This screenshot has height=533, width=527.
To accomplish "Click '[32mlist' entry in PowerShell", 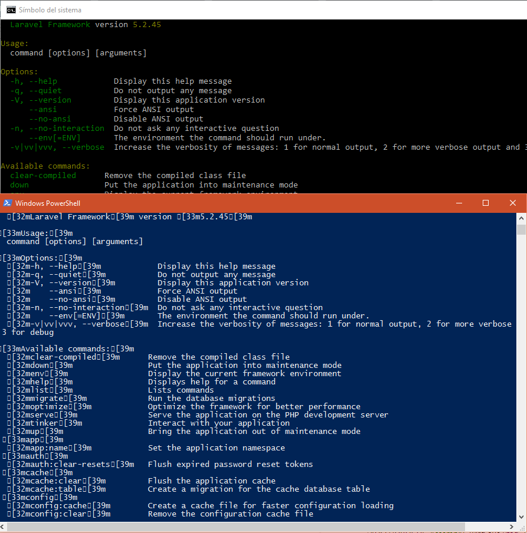I will coord(40,390).
